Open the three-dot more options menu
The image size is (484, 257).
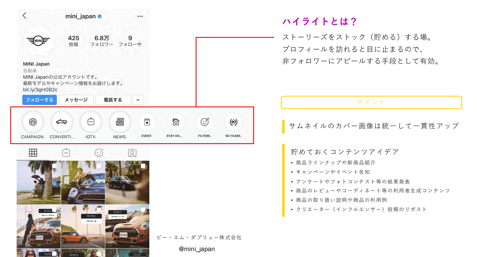[140, 16]
